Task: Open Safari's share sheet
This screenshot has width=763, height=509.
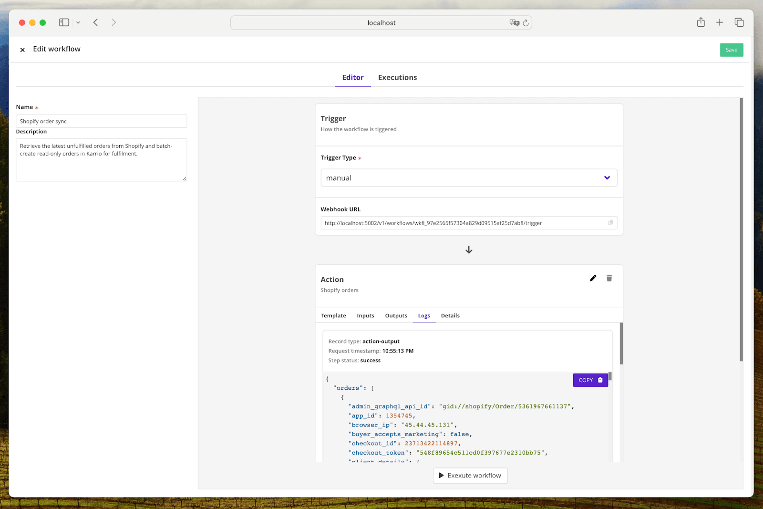Action: click(x=701, y=22)
